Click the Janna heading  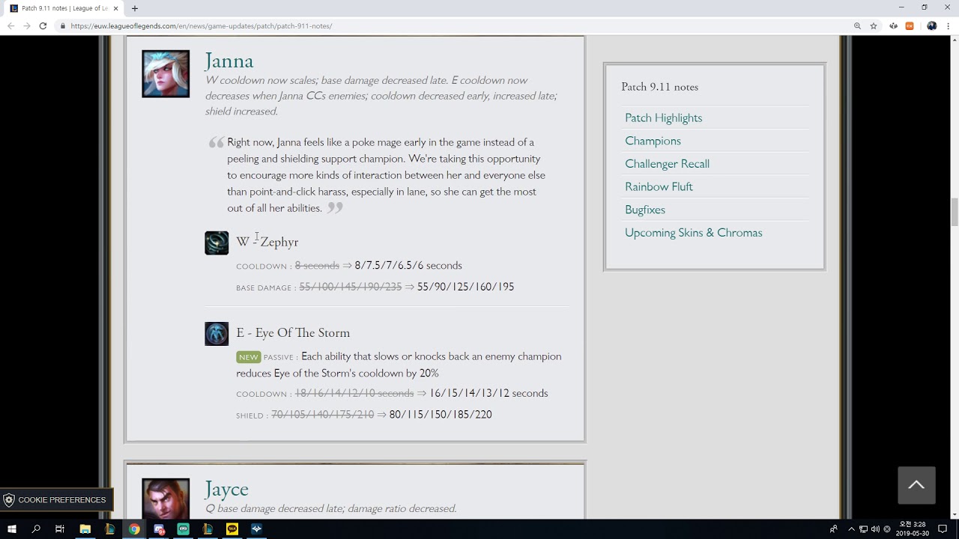(229, 61)
